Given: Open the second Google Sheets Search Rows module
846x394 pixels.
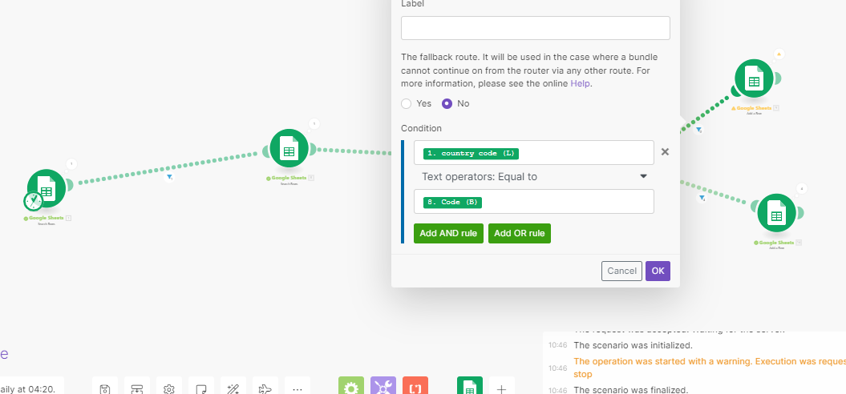Looking at the screenshot, I should pos(289,148).
